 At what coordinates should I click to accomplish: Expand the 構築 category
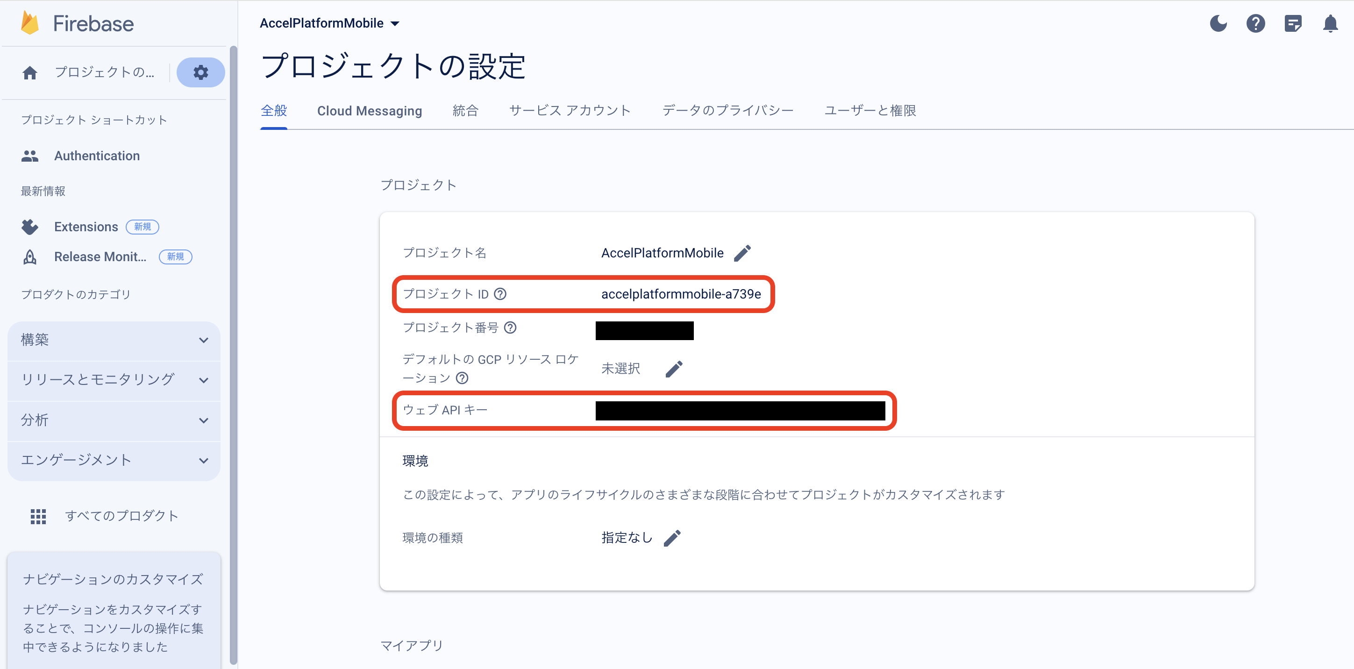point(114,340)
